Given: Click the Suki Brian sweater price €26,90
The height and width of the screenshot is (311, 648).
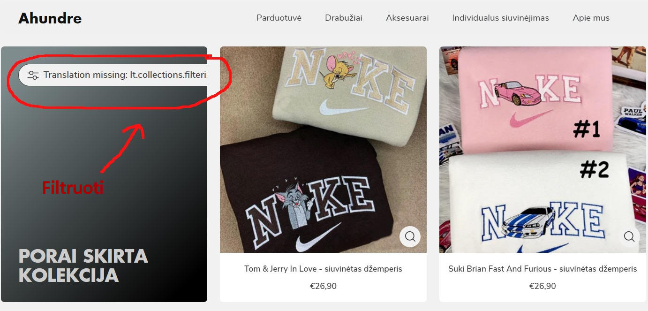Looking at the screenshot, I should [543, 286].
